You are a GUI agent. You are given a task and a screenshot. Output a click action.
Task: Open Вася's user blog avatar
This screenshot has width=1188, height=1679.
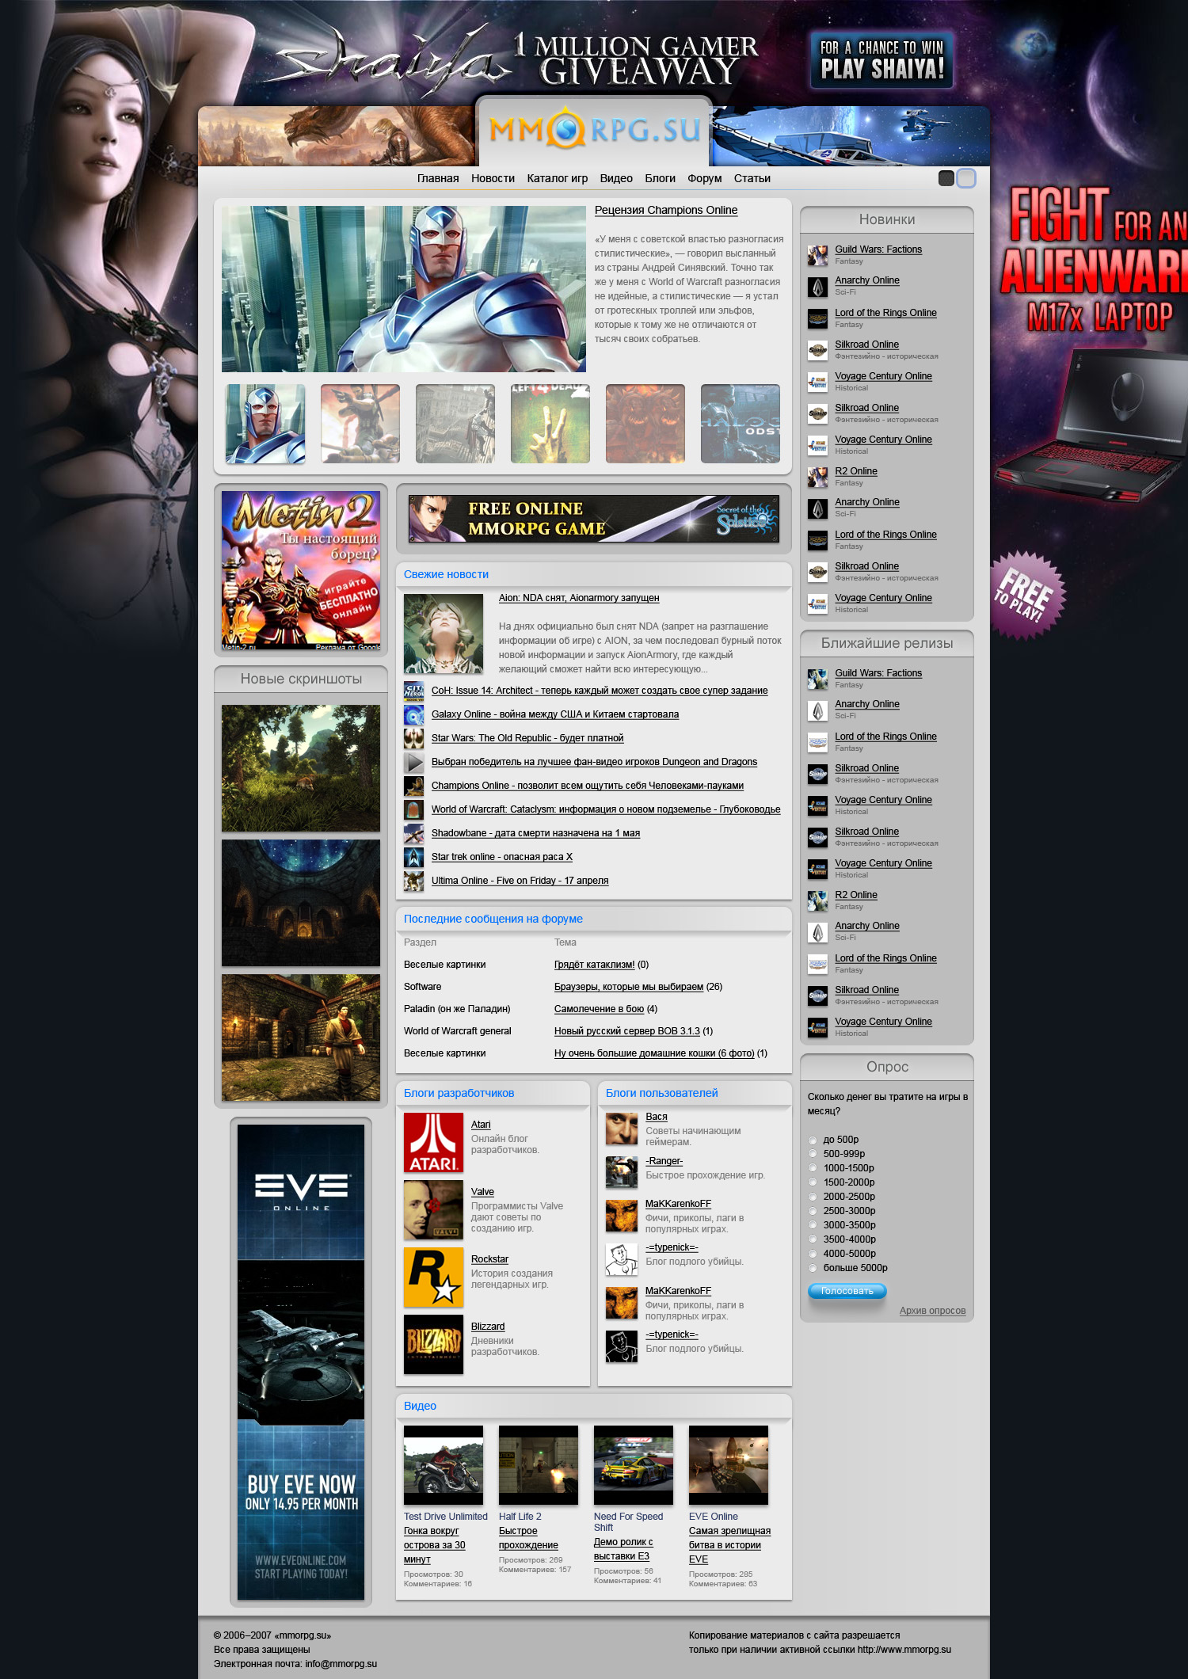pos(622,1129)
